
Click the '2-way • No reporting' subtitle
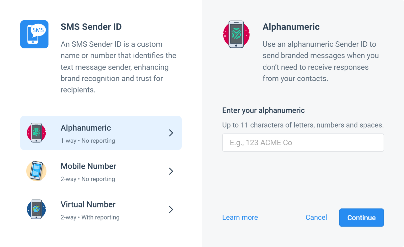[88, 179]
